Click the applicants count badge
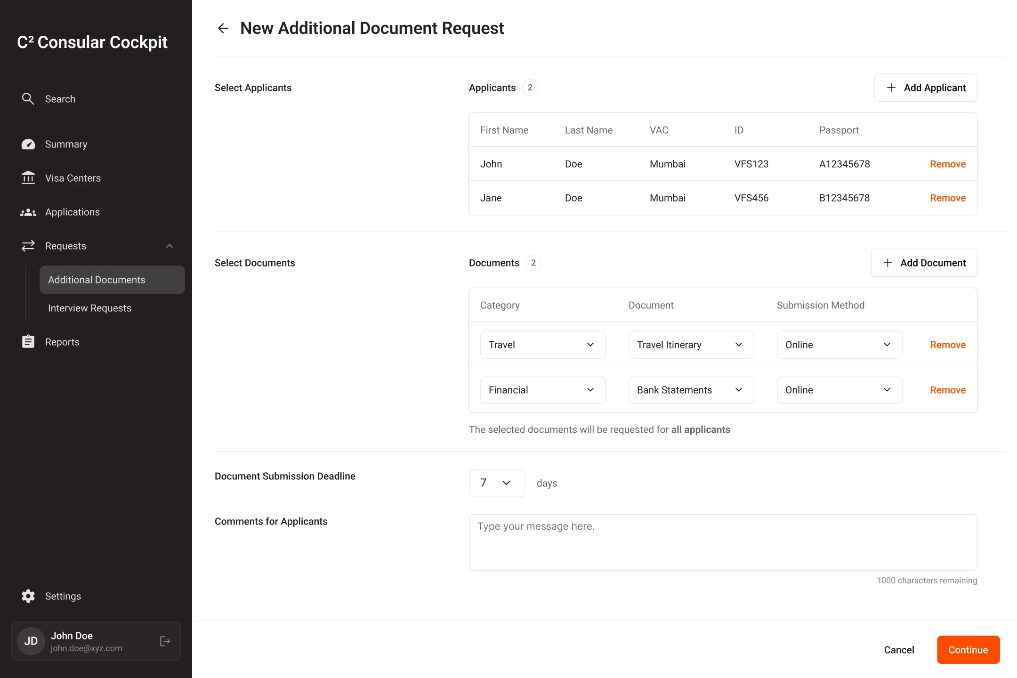The width and height of the screenshot is (1017, 678). 530,88
